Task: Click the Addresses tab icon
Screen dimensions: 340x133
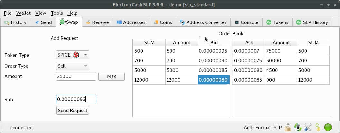Action: tap(119, 22)
